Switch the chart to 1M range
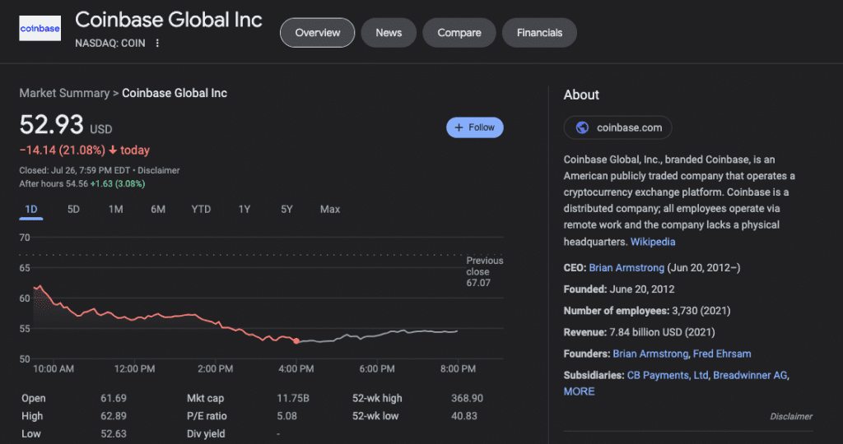 click(x=115, y=210)
